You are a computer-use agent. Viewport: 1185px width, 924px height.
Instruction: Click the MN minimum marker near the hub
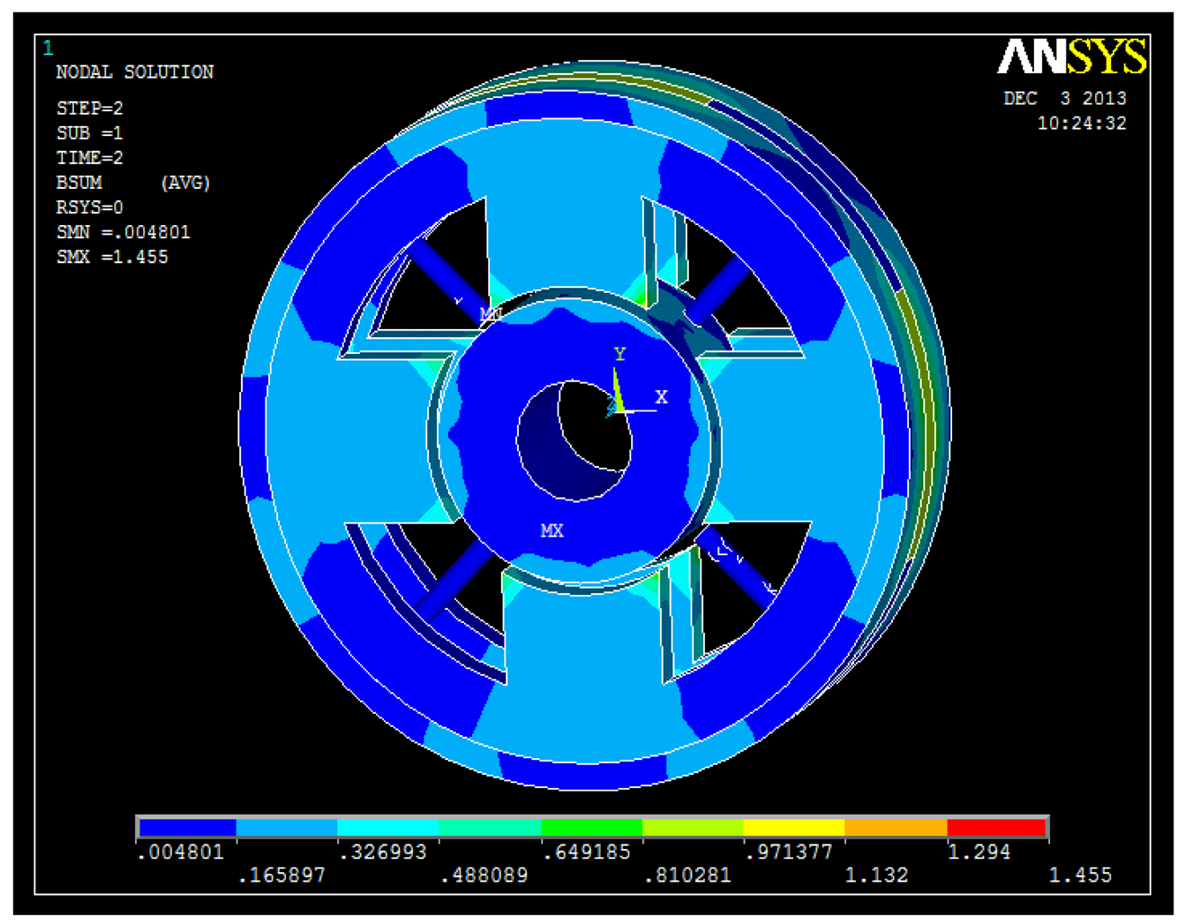pyautogui.click(x=491, y=313)
